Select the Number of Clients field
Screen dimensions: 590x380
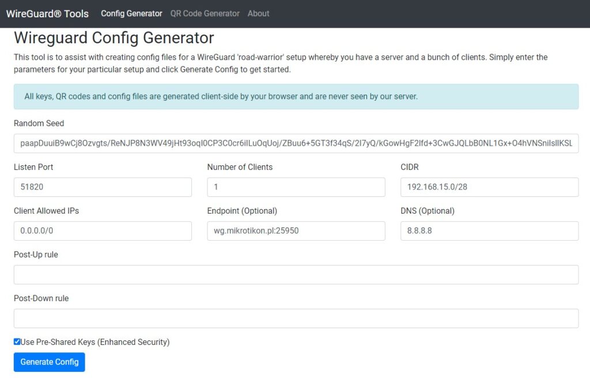[296, 187]
